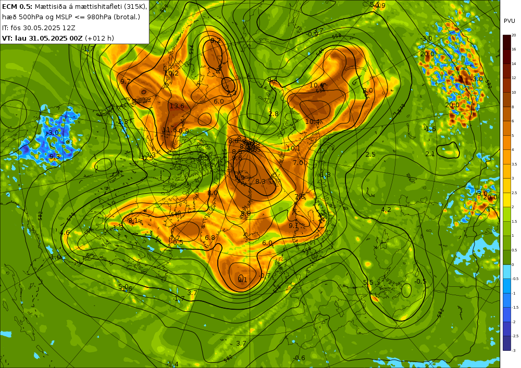Click the '11.6' value label on the map

[x=169, y=130]
